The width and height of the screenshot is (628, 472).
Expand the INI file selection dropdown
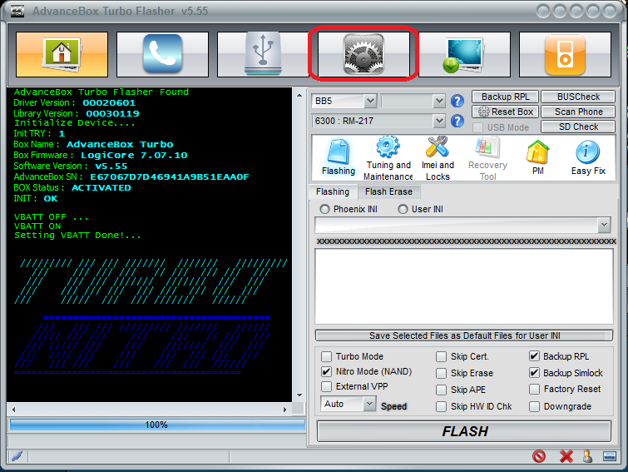pyautogui.click(x=604, y=226)
